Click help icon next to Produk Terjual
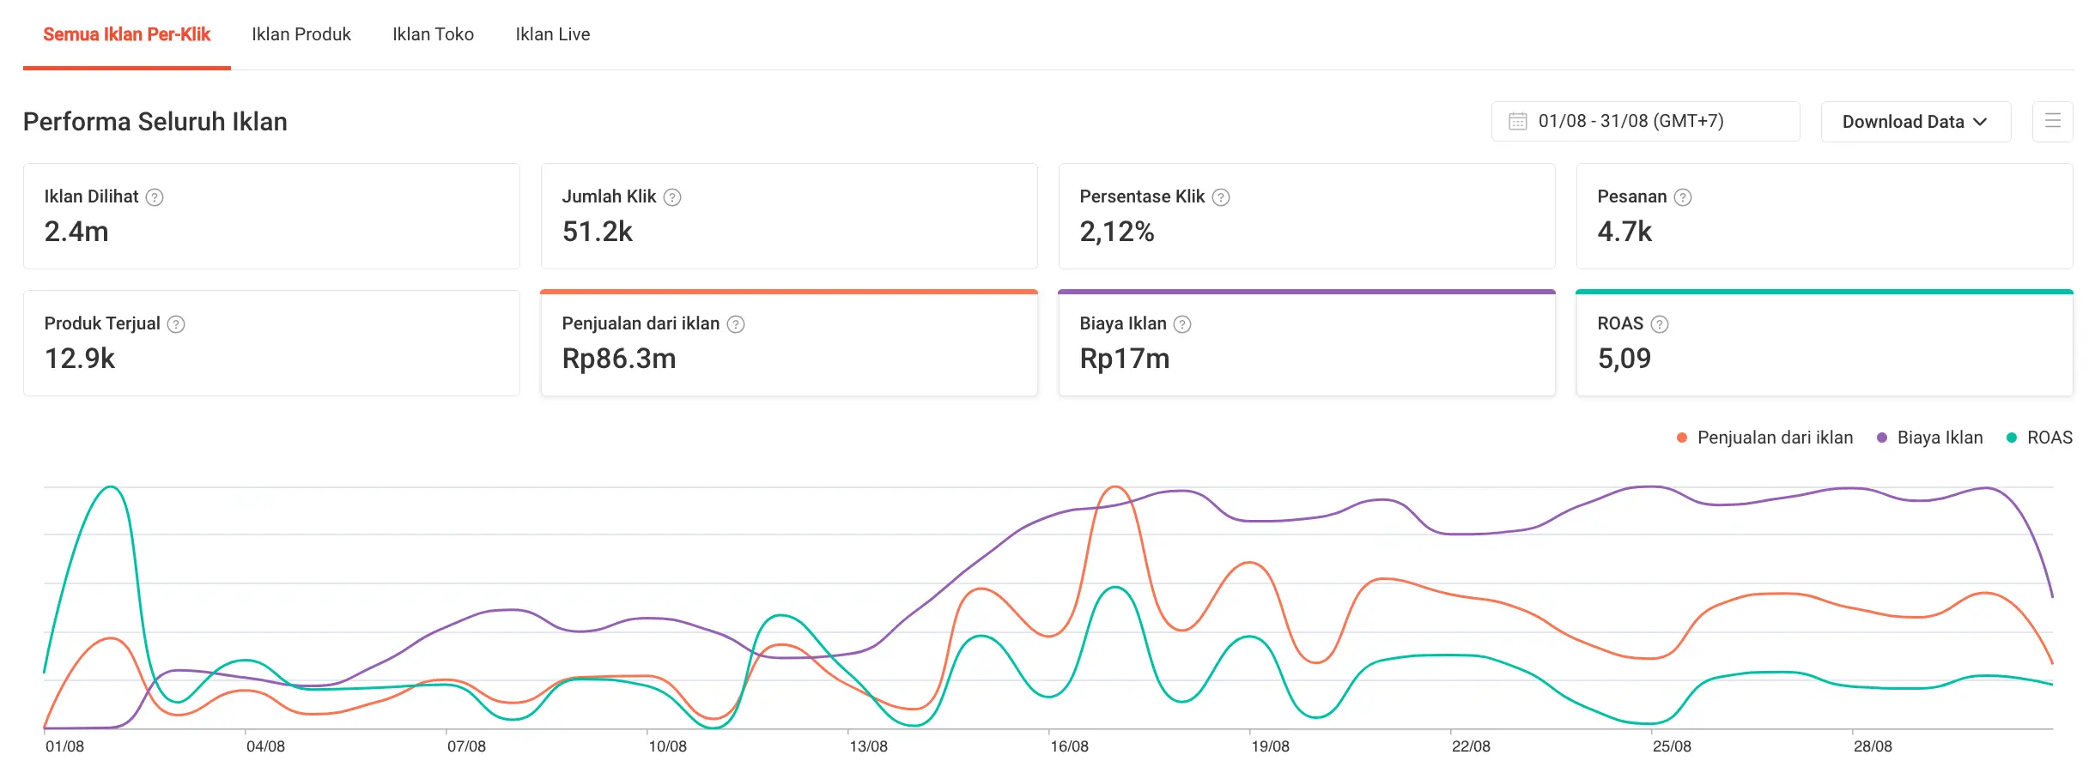Screen dimensions: 2095x779 click(176, 324)
